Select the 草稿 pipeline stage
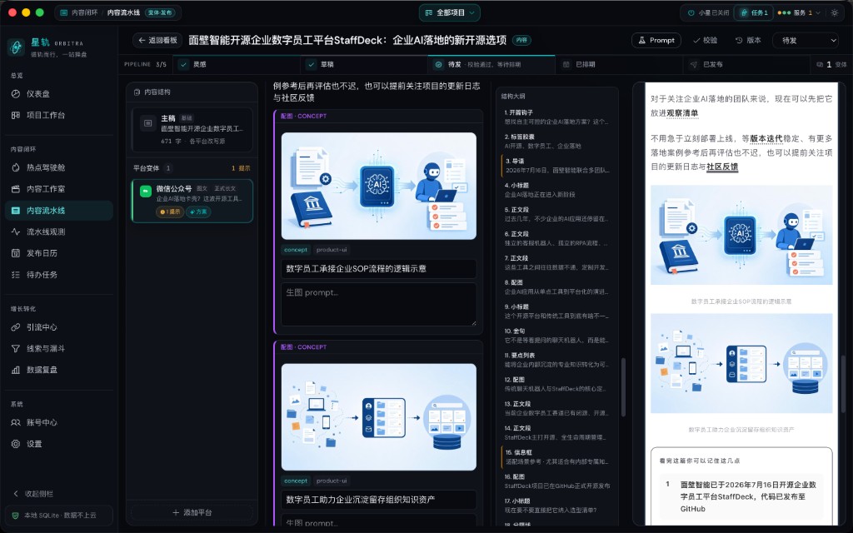Image resolution: width=853 pixels, height=533 pixels. 364,64
